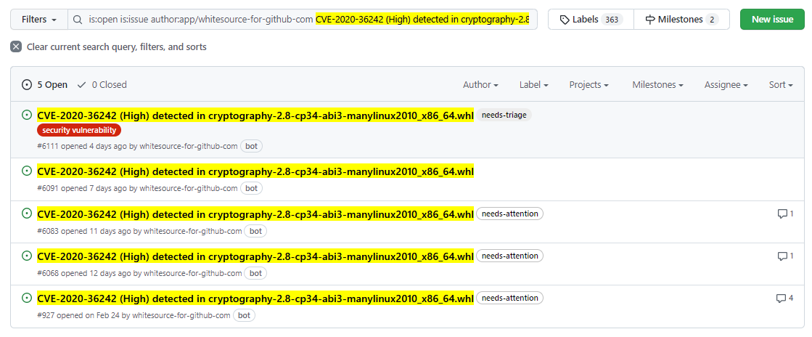Open the Milestones page
Image resolution: width=812 pixels, height=337 pixels.
pyautogui.click(x=681, y=20)
